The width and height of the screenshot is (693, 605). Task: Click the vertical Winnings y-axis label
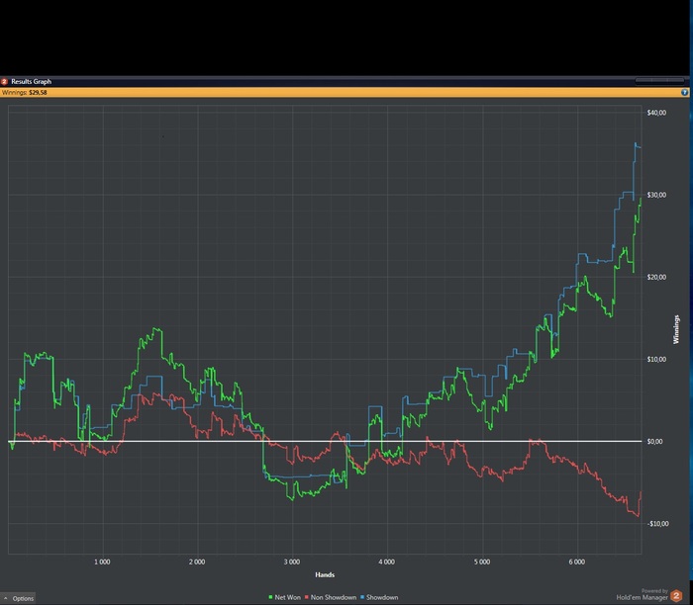676,329
